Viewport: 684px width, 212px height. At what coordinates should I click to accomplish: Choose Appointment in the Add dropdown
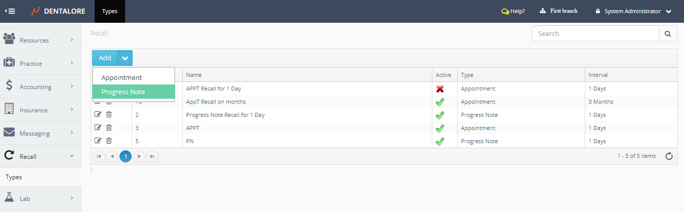[122, 78]
